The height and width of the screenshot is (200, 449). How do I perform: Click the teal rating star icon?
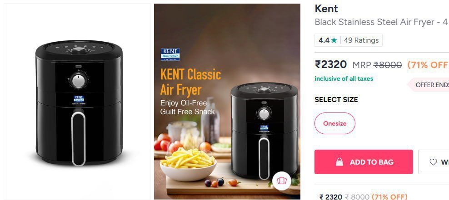334,40
